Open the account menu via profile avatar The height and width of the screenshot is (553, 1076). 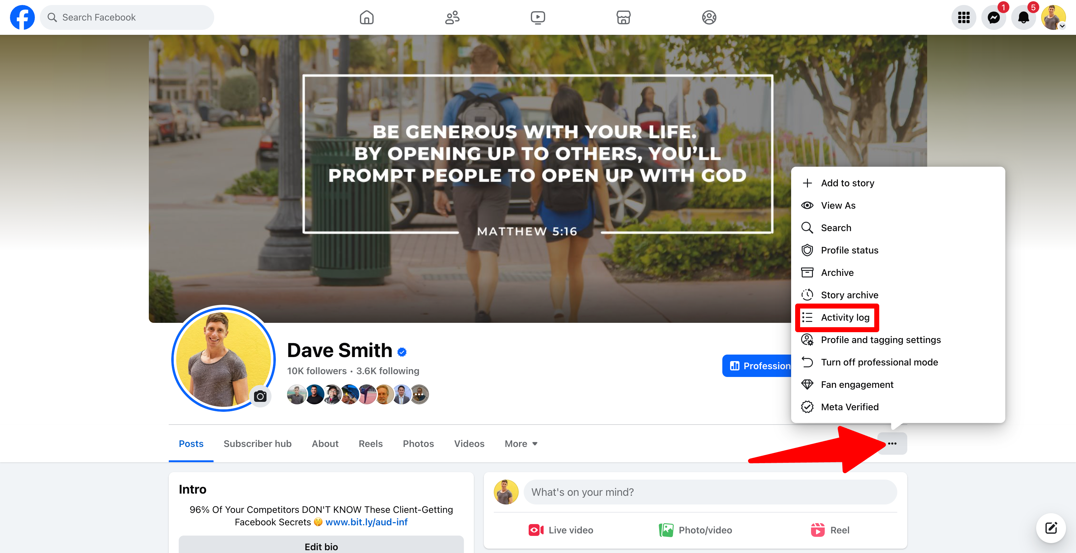pos(1054,17)
